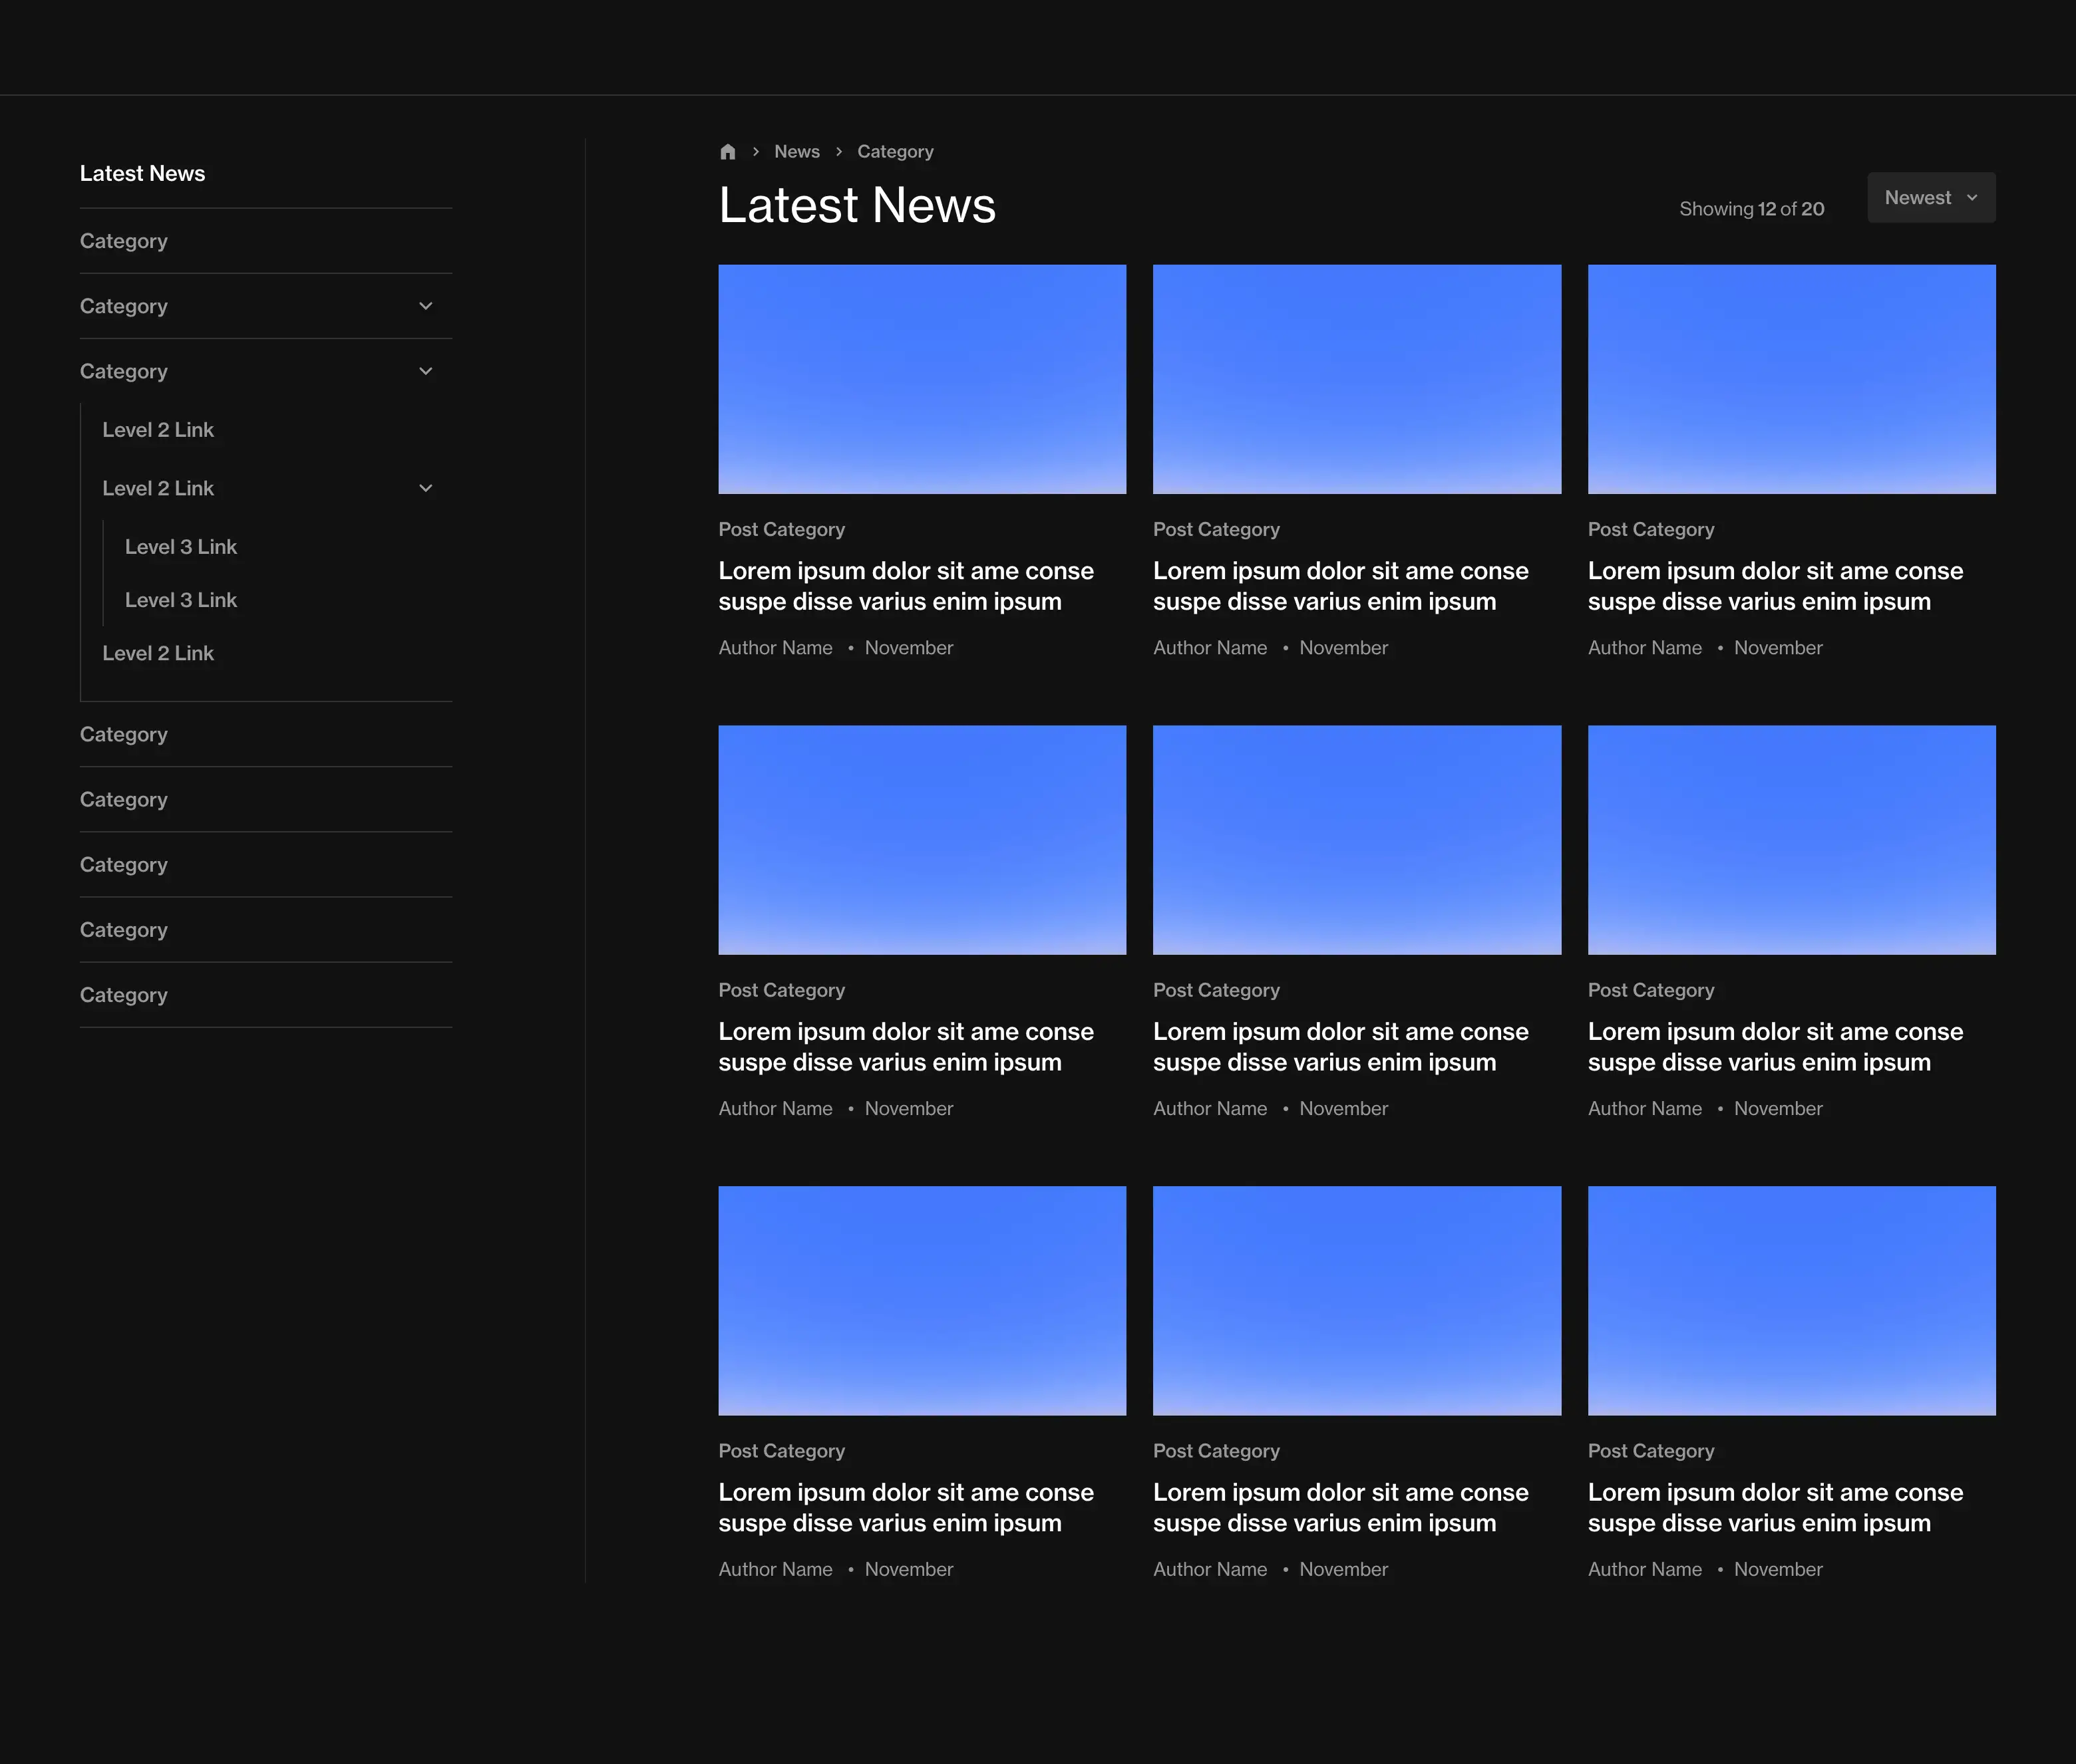Click the Lorem ipsum title of top-left post

[x=906, y=586]
